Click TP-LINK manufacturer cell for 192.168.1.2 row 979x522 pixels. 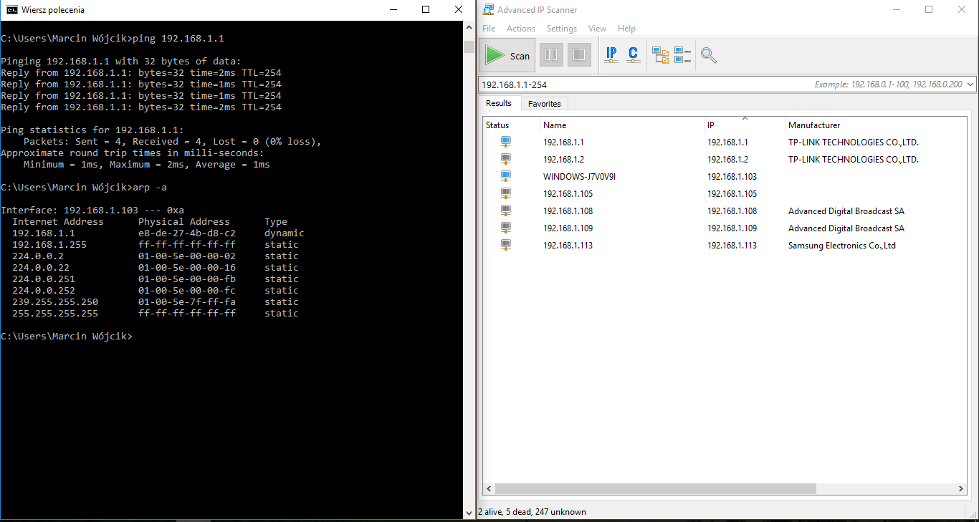tap(854, 160)
